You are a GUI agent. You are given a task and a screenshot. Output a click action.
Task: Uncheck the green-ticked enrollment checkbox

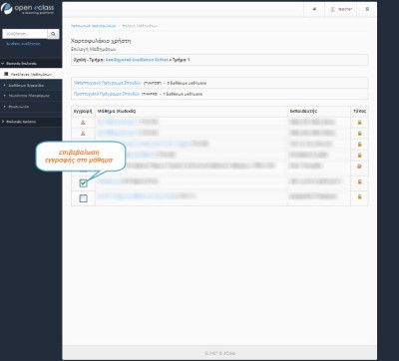pos(84,183)
